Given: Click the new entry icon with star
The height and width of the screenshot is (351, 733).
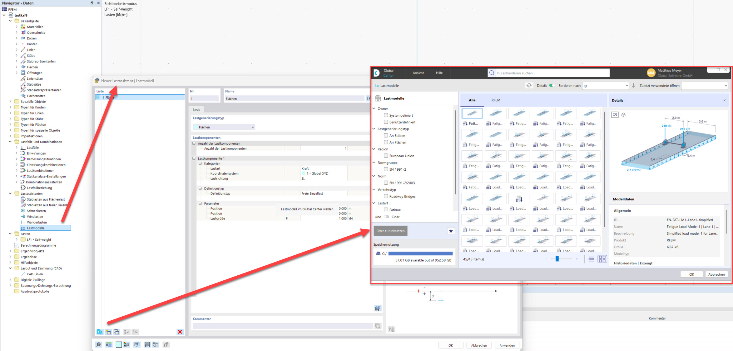Looking at the screenshot, I should (108, 332).
